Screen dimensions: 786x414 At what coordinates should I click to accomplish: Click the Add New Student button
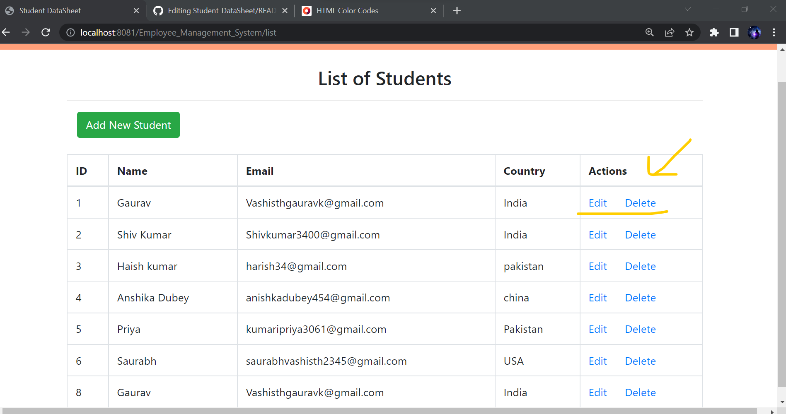tap(128, 125)
